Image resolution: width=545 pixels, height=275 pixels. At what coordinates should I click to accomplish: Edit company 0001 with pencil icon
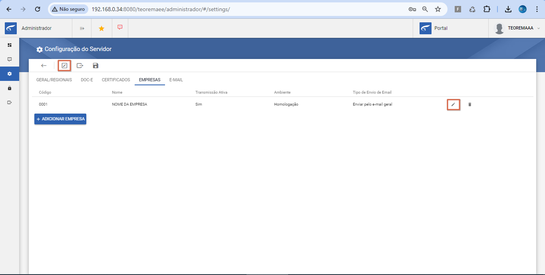tap(453, 104)
